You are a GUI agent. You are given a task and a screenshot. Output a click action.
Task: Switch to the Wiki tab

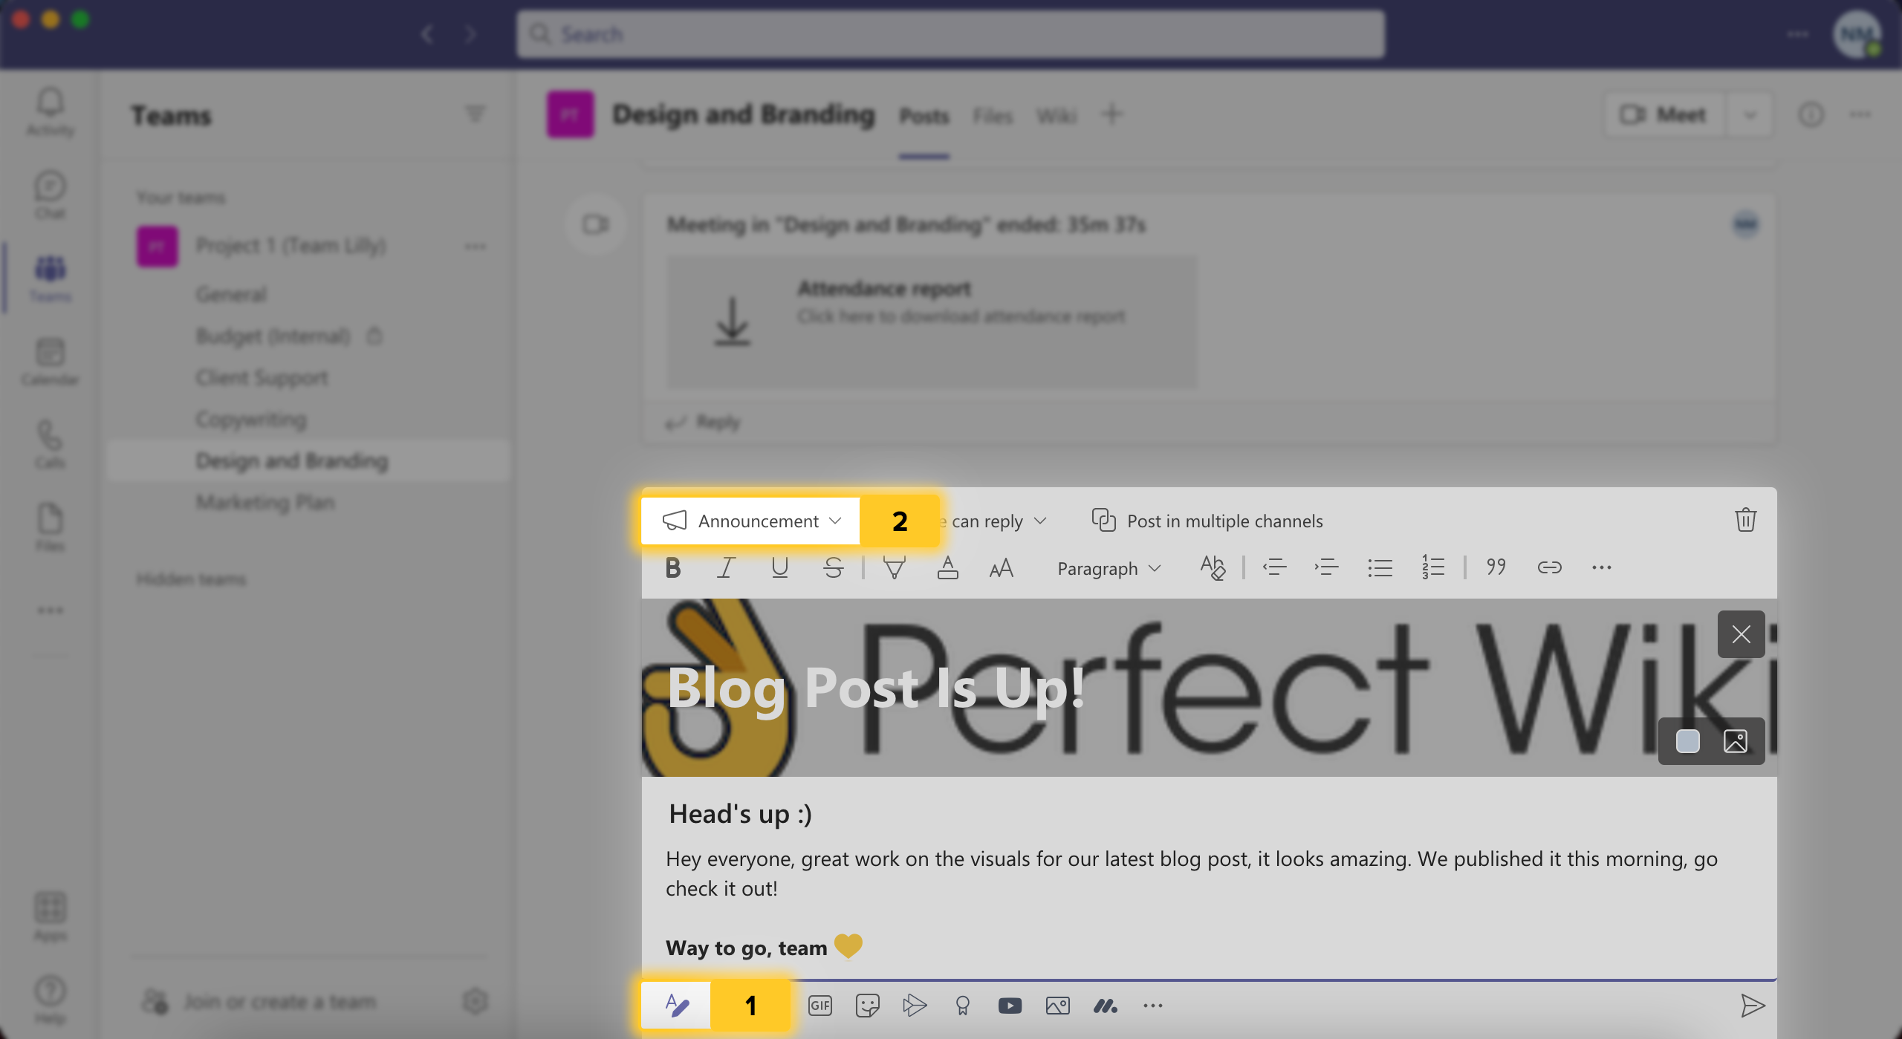(1056, 116)
